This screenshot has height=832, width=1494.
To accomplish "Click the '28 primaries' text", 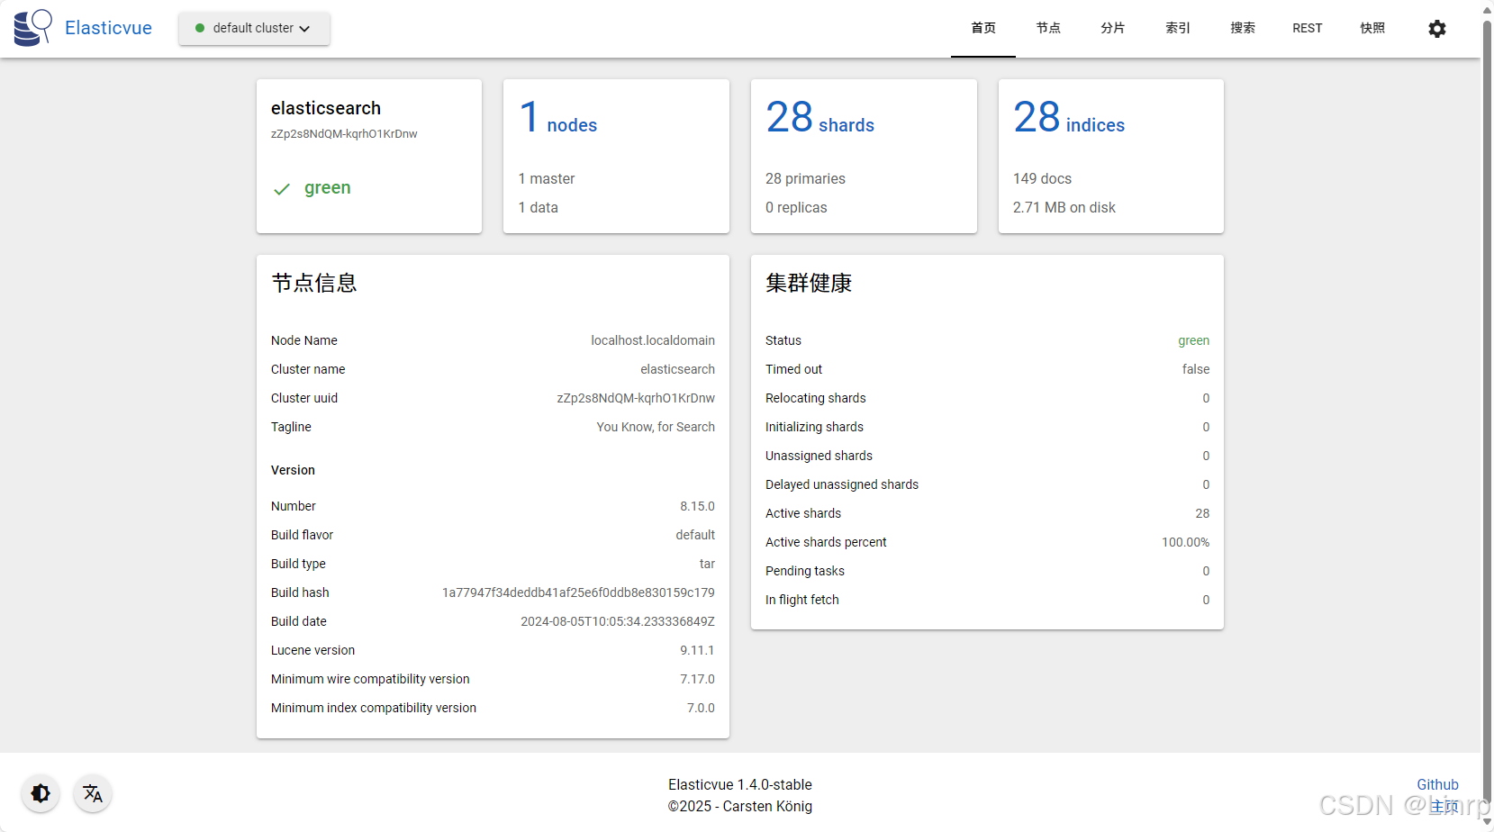I will (805, 178).
